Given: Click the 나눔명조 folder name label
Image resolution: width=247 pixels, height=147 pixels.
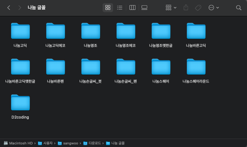Looking at the screenshot, I should pyautogui.click(x=90, y=45).
